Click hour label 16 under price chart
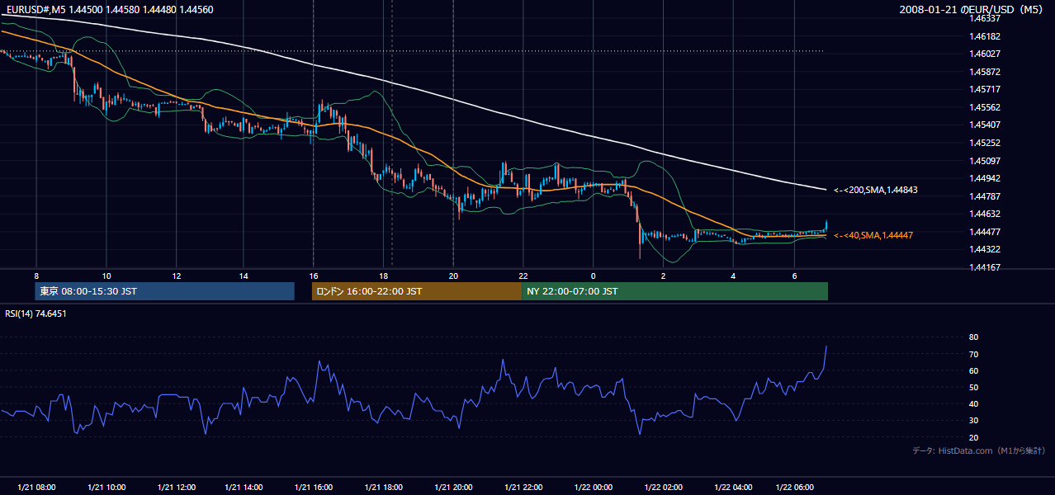 (314, 276)
